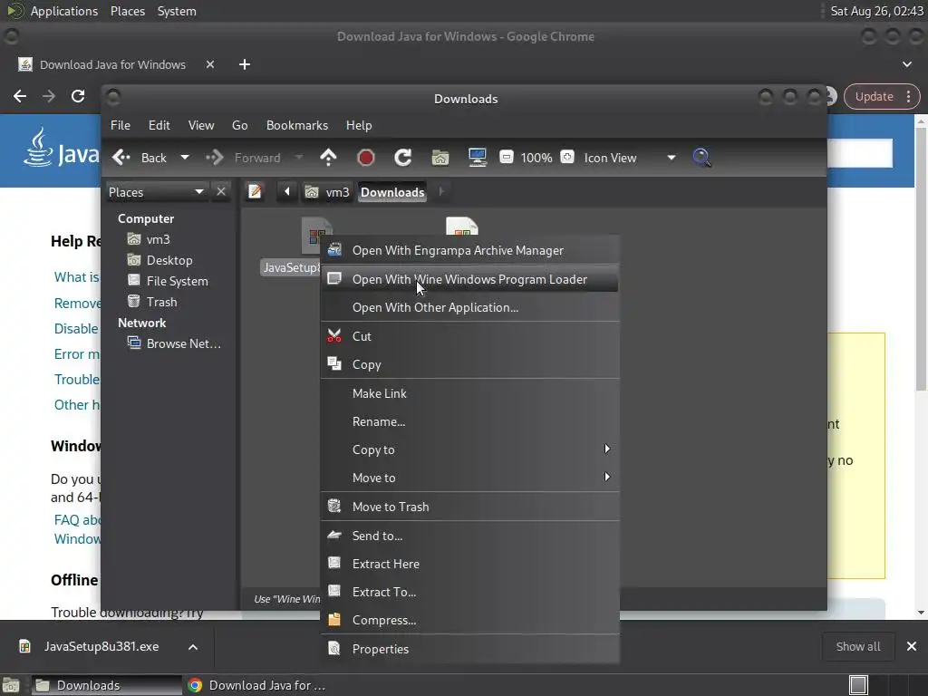Select Downloads in the path bar
Image resolution: width=928 pixels, height=696 pixels.
tap(392, 192)
